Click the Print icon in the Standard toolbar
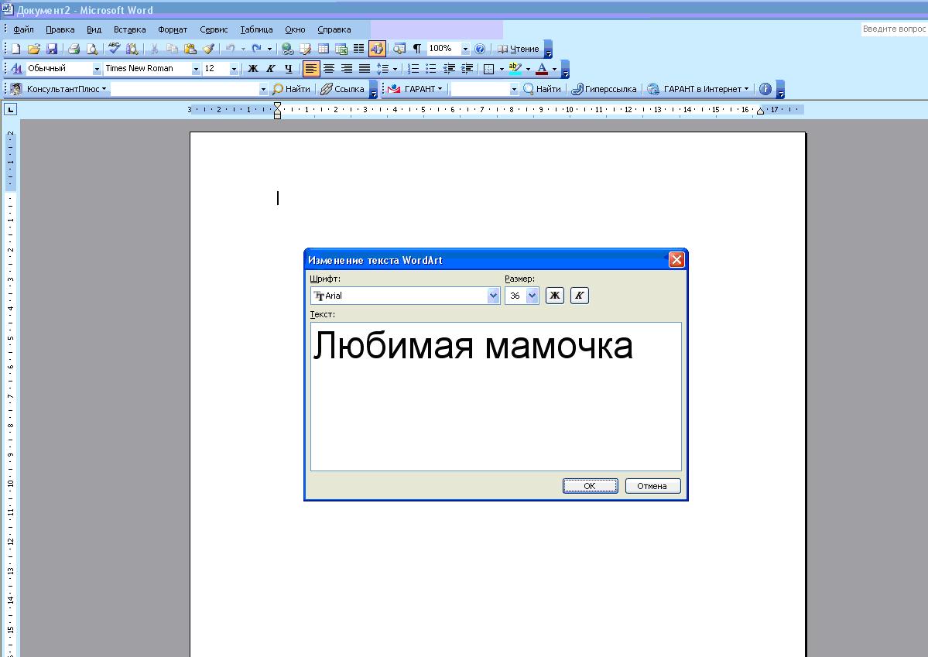 click(74, 49)
